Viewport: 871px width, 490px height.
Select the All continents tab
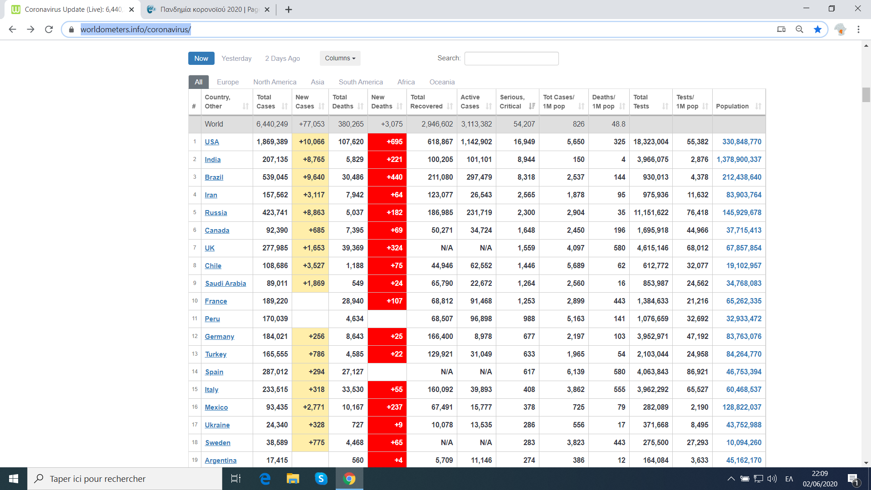(199, 82)
